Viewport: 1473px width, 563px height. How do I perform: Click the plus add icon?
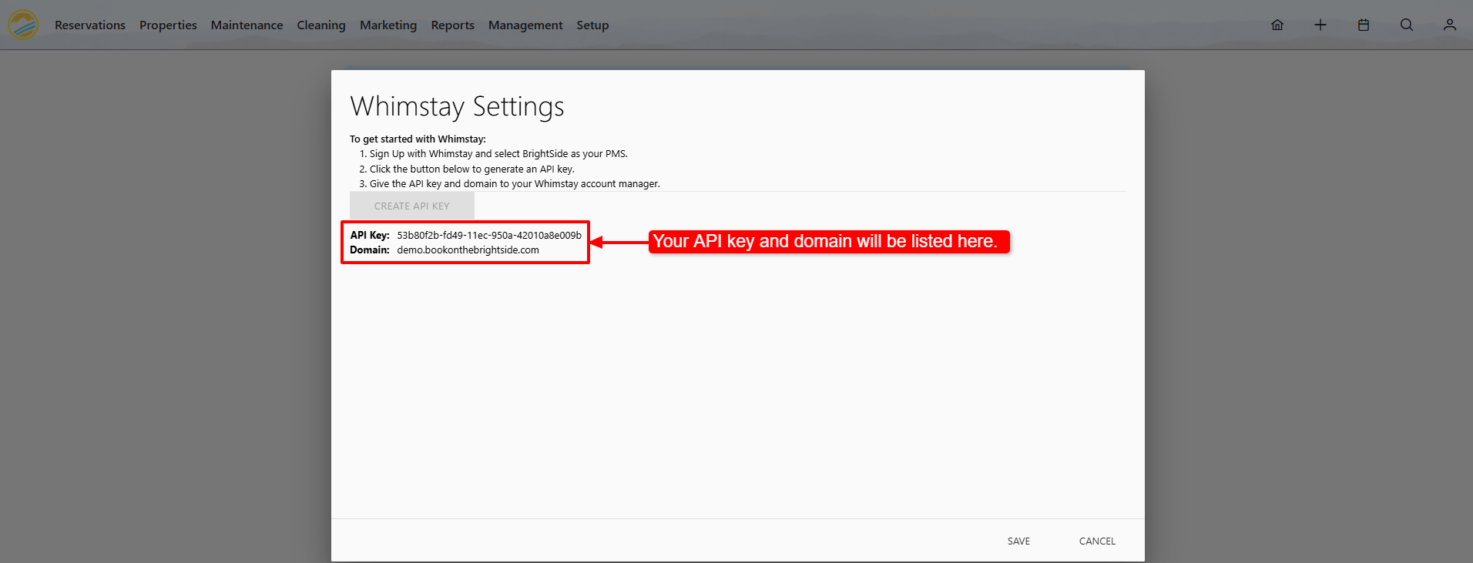pos(1320,25)
